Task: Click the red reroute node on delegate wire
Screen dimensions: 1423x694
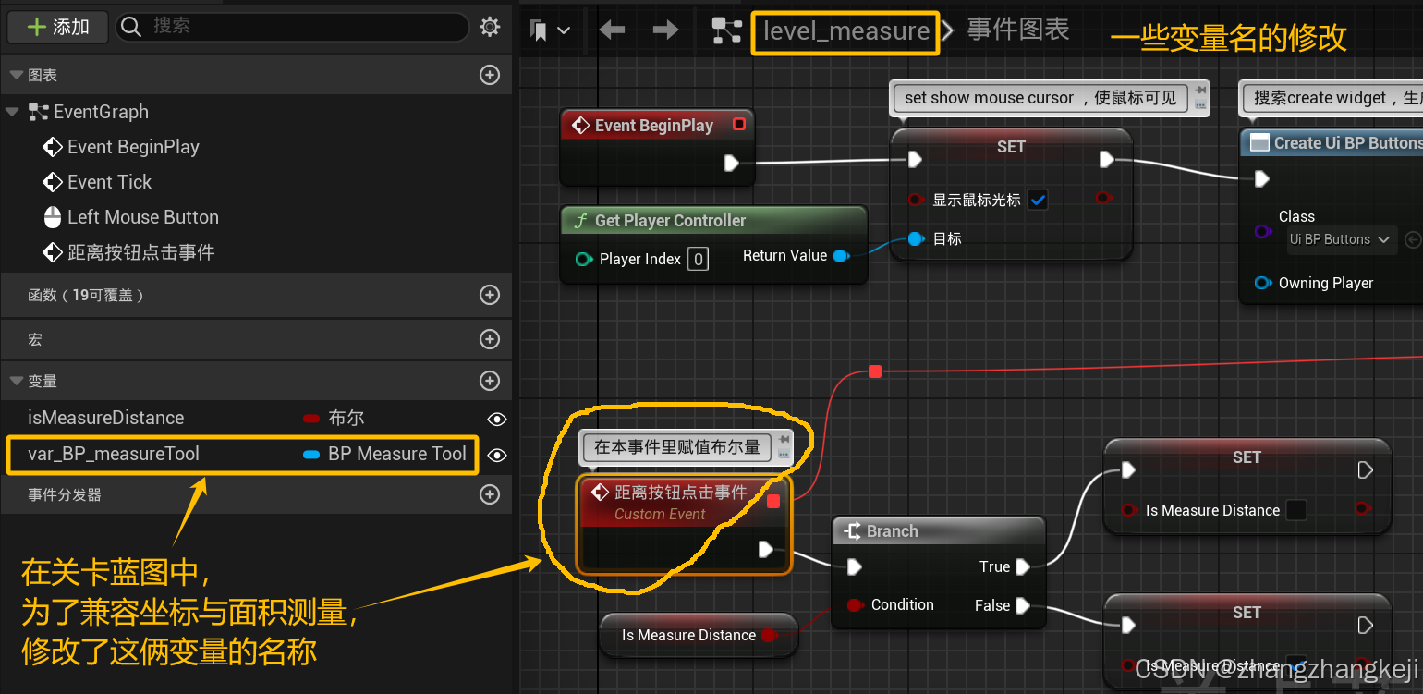Action: pos(875,371)
